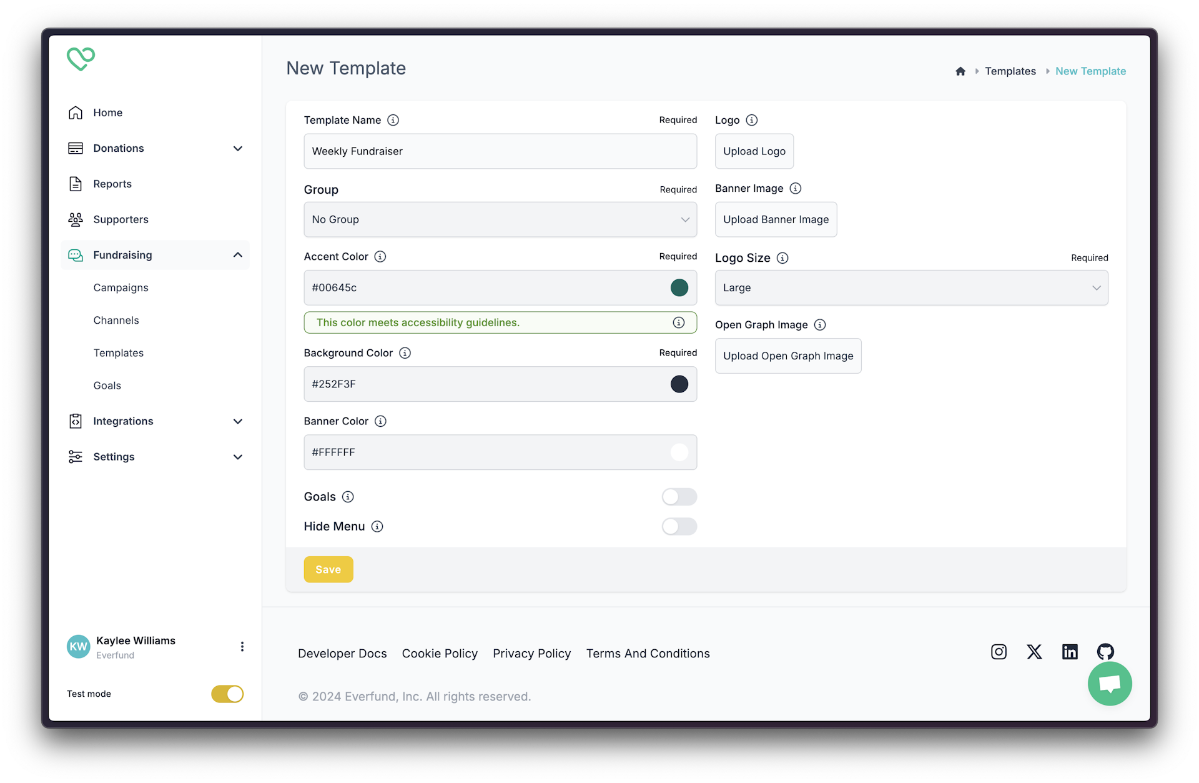This screenshot has width=1199, height=783.
Task: Click the Save button
Action: coord(328,569)
